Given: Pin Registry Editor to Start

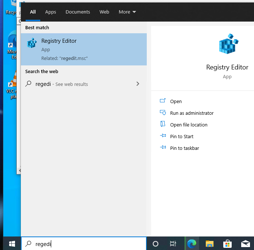Looking at the screenshot, I should click(182, 136).
